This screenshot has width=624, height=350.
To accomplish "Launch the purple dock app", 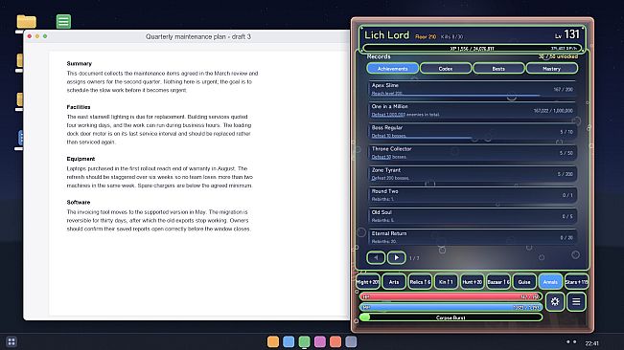I will [320, 341].
